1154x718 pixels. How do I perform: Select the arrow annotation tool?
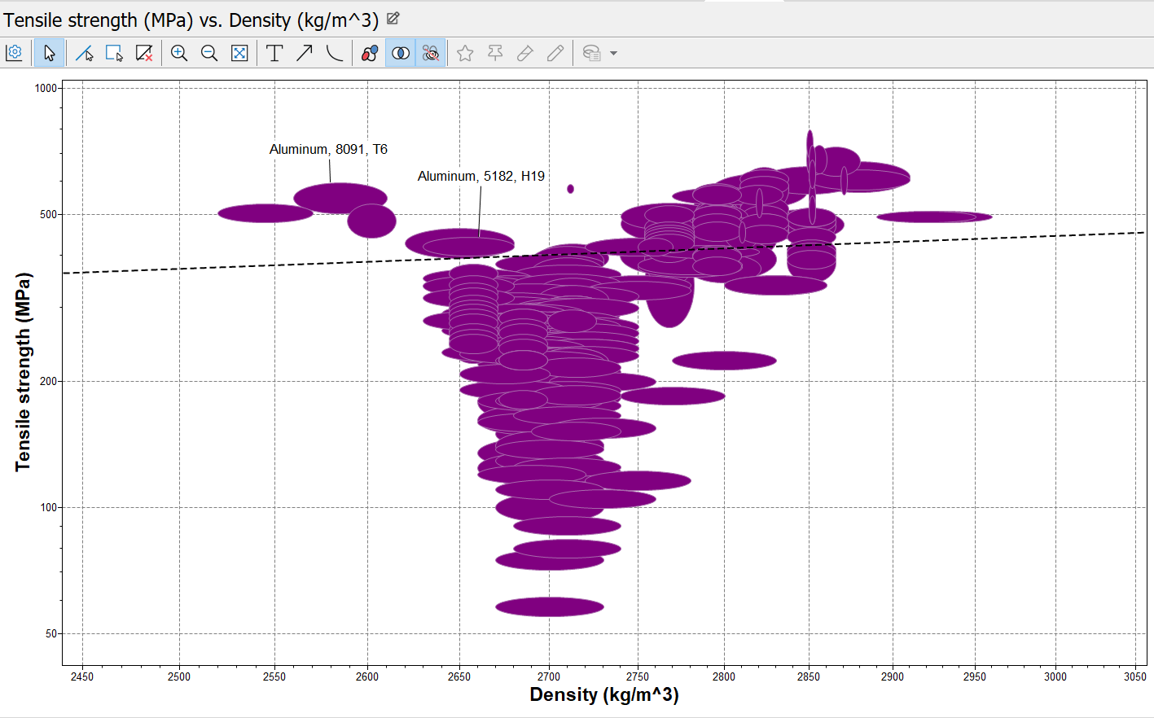305,53
